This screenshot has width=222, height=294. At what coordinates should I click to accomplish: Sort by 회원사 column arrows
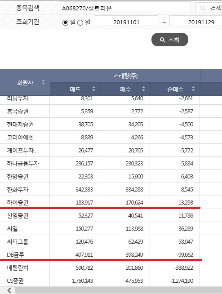43,82
